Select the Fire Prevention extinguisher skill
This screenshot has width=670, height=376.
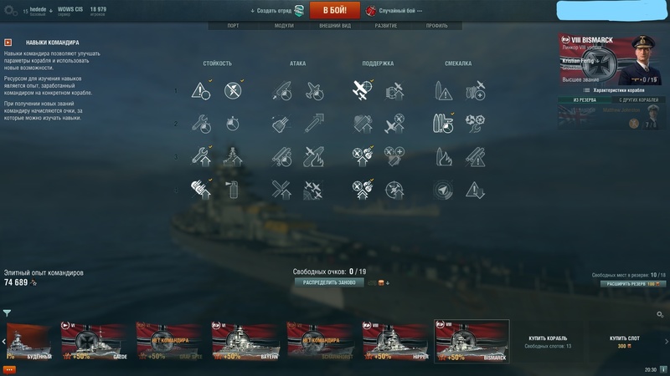233,190
